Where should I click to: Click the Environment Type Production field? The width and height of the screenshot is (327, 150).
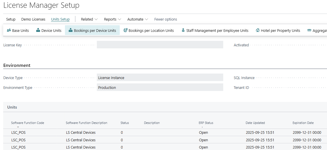pos(160,87)
